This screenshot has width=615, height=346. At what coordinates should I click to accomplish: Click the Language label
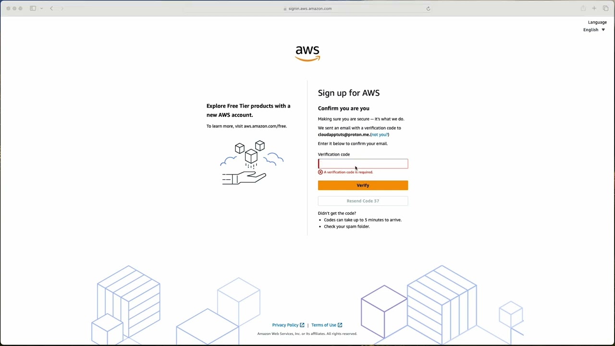(597, 22)
